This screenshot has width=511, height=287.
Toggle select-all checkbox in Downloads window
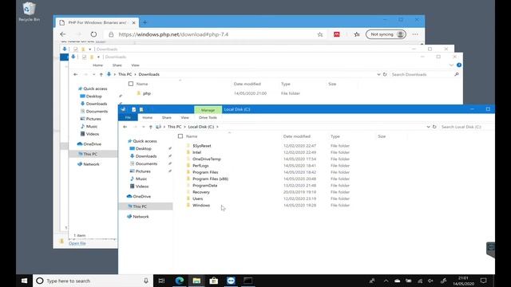click(x=131, y=84)
